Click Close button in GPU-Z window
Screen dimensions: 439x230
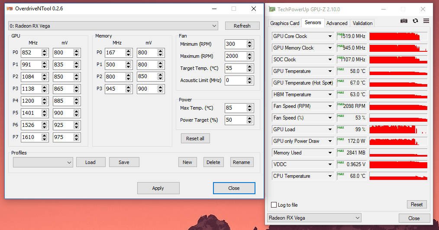coord(414,218)
